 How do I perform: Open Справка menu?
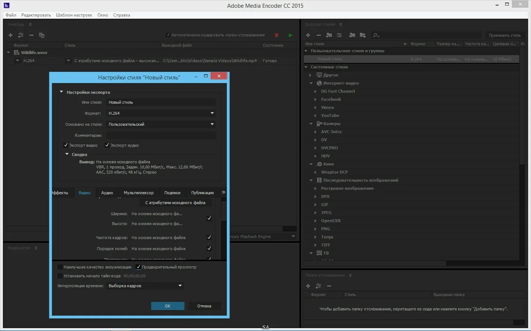(122, 15)
